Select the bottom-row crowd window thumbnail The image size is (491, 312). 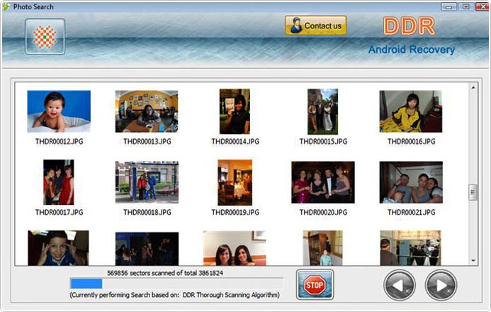(410, 248)
